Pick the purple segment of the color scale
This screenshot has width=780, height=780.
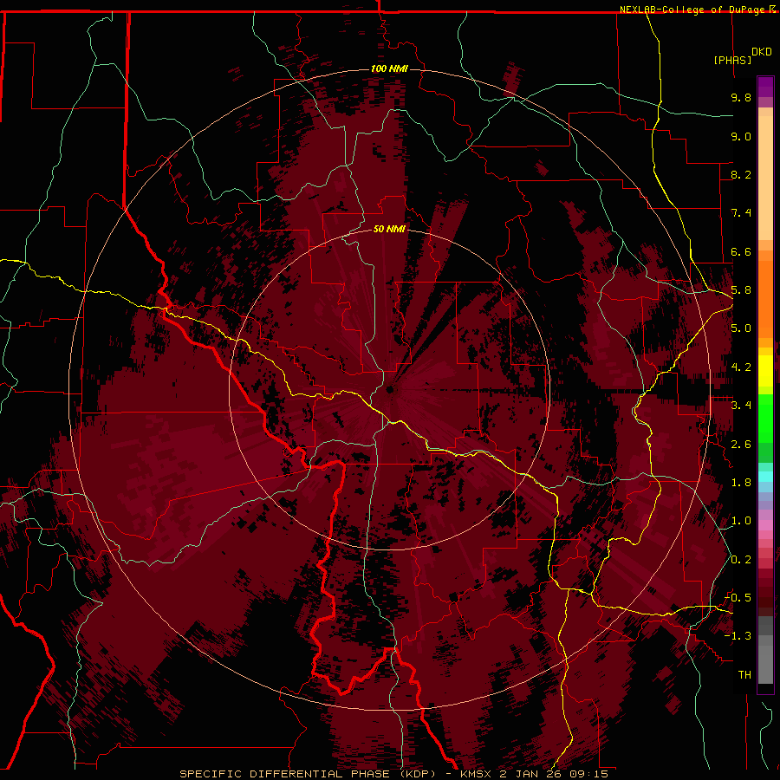pyautogui.click(x=765, y=87)
